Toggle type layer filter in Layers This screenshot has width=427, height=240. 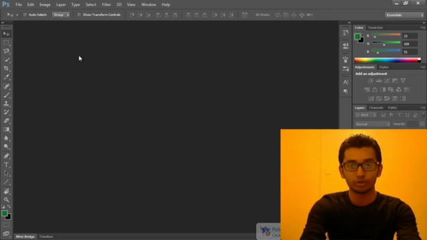click(x=399, y=115)
